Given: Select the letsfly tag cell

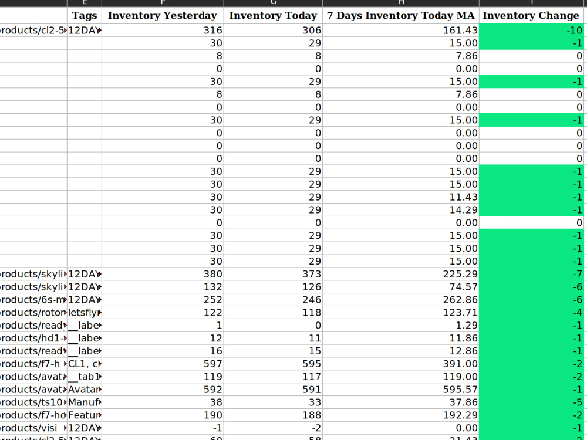Looking at the screenshot, I should (84, 313).
